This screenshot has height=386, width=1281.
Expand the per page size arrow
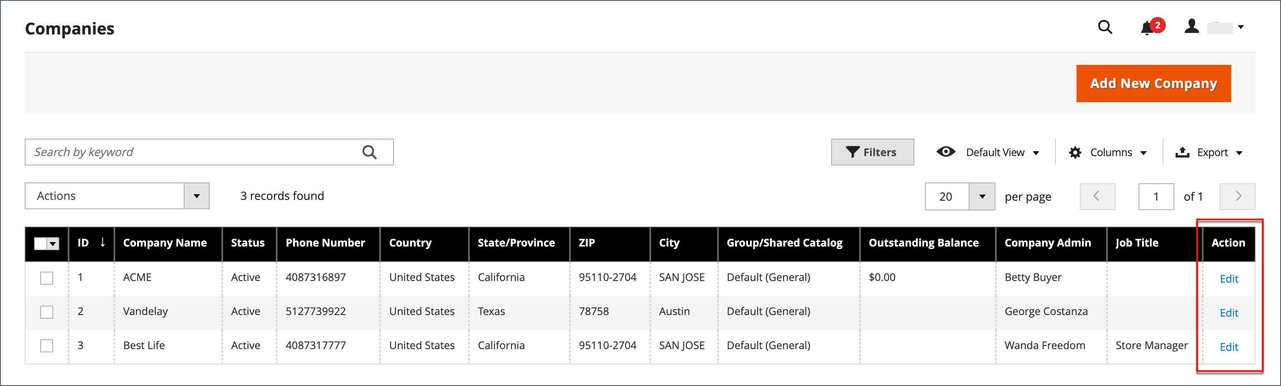tap(982, 197)
